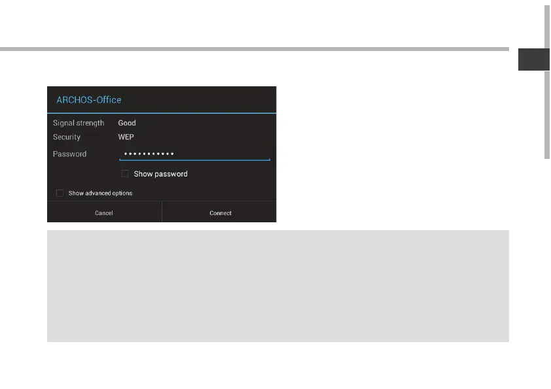Select the Signal strength label
The width and height of the screenshot is (551, 389).
(79, 123)
